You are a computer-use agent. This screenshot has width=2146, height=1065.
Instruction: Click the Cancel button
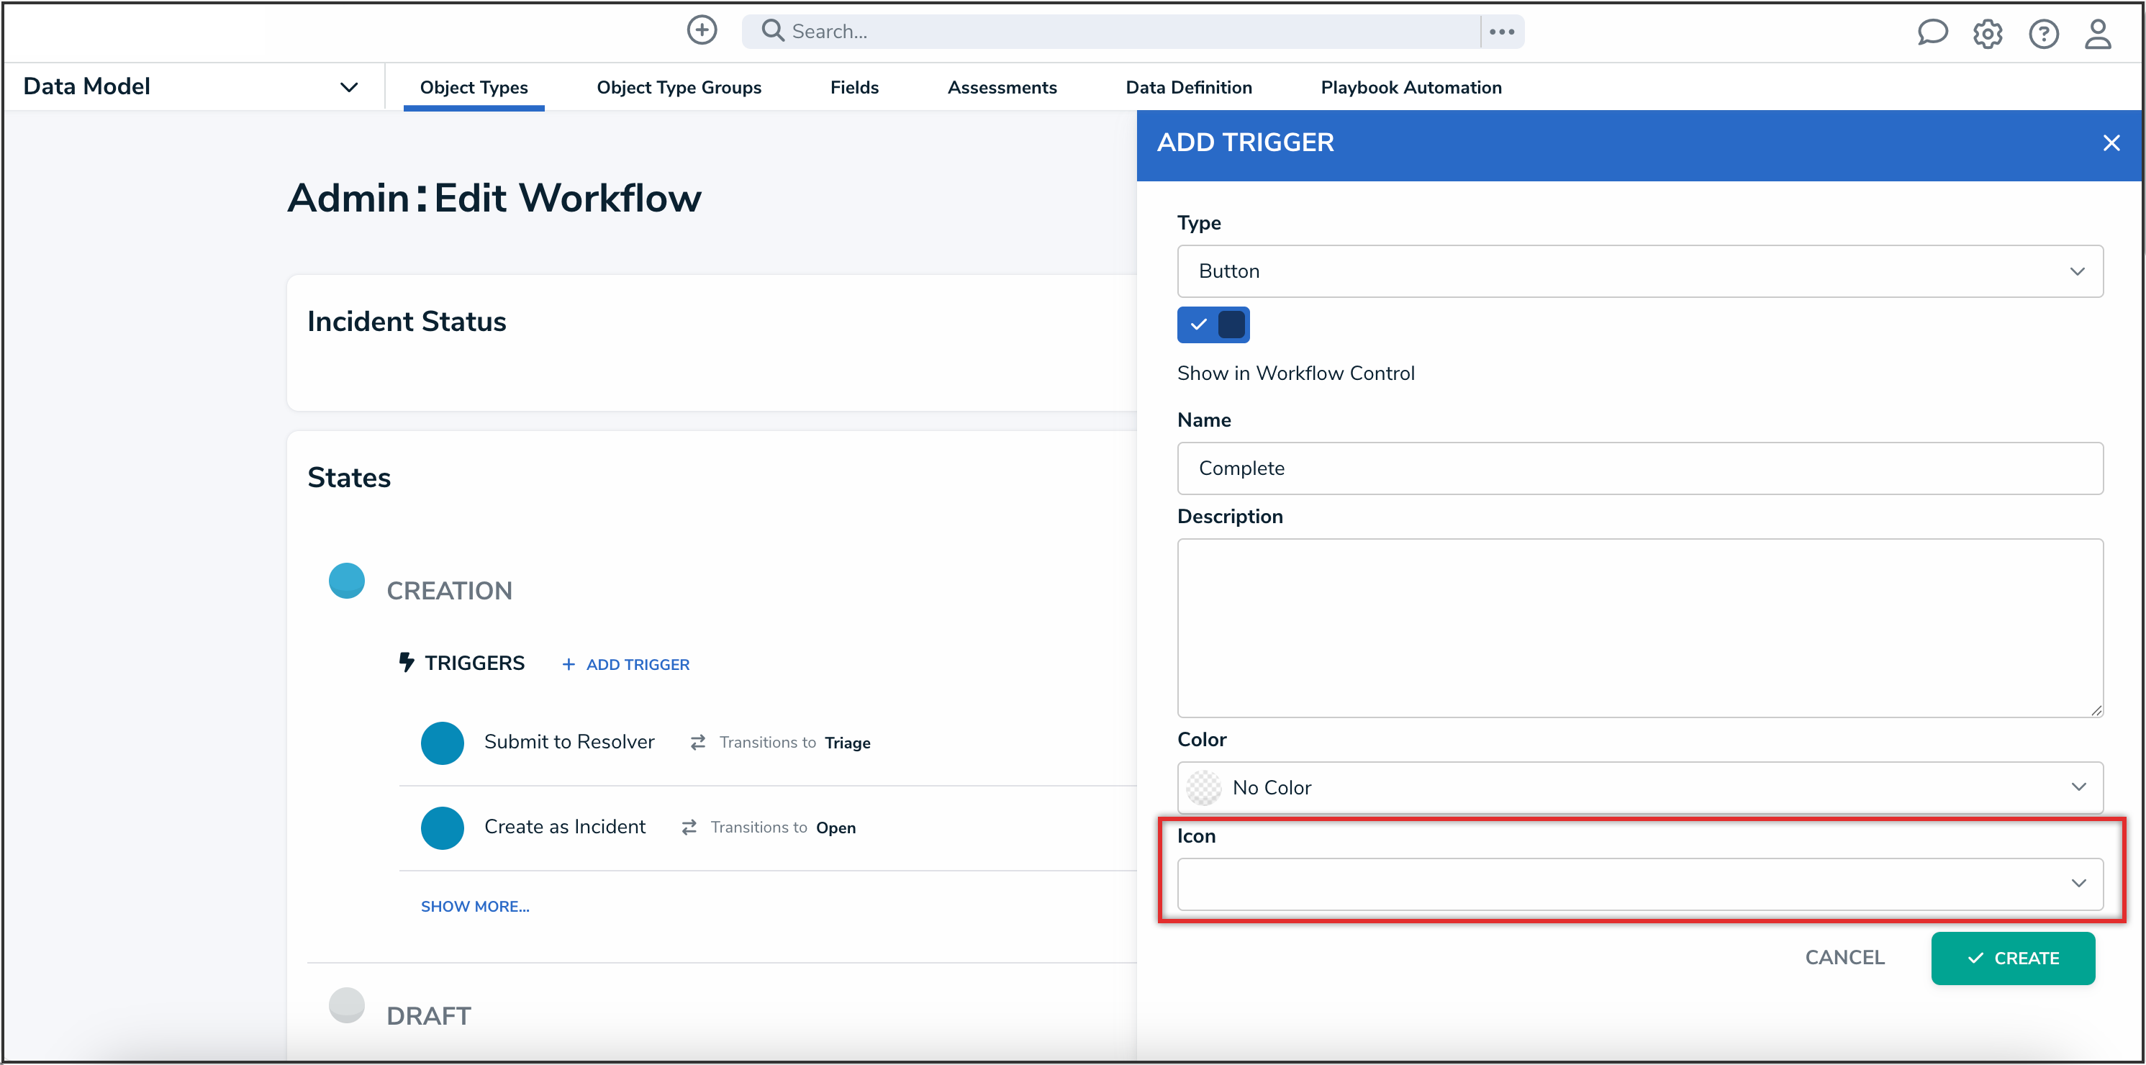(x=1844, y=958)
